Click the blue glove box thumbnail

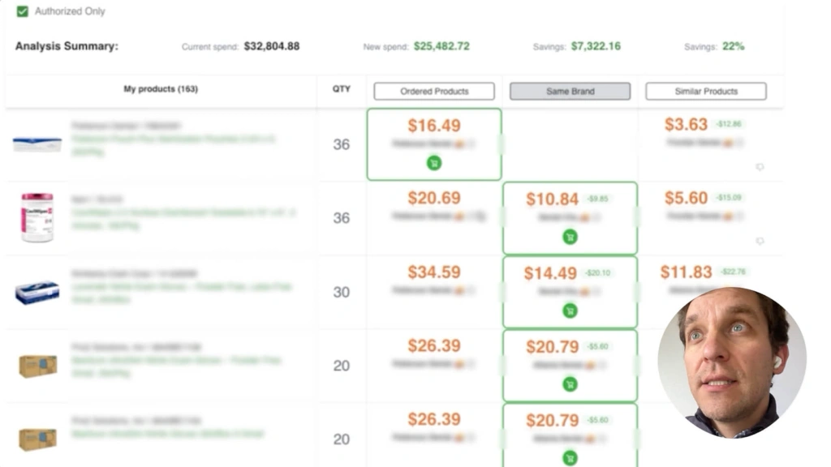click(37, 293)
